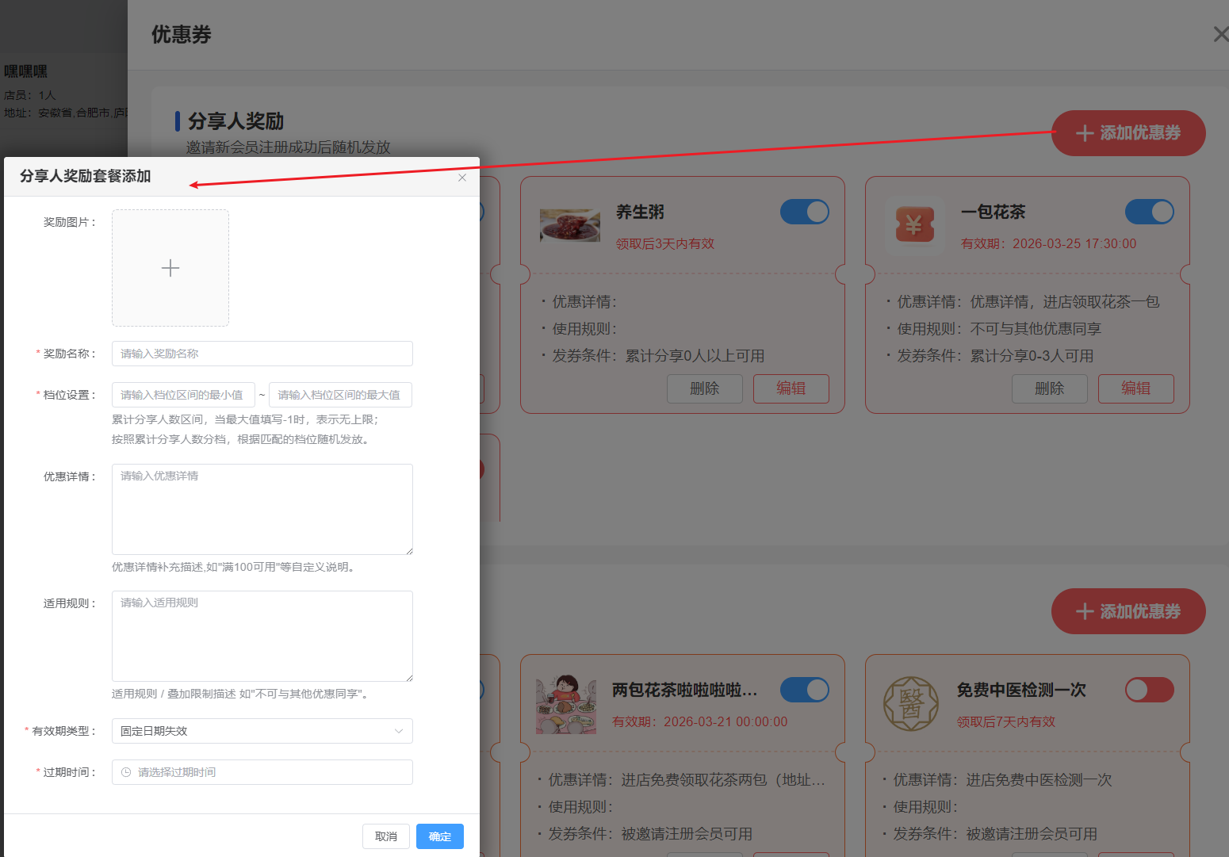1229x857 pixels.
Task: Click the plus icon to upload a reward image
Action: coord(170,268)
